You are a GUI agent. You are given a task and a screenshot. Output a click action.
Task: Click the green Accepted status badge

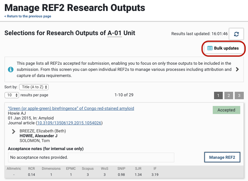pyautogui.click(x=226, y=110)
